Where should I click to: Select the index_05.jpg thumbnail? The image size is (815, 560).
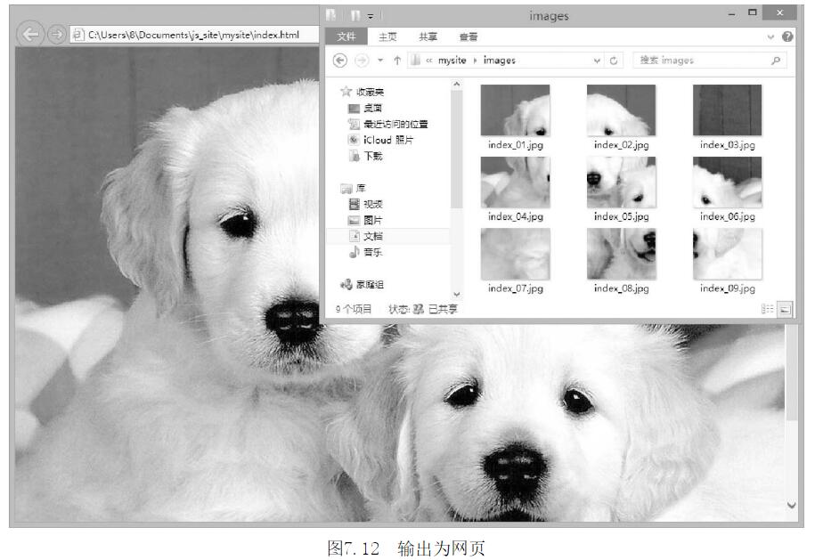pyautogui.click(x=621, y=183)
